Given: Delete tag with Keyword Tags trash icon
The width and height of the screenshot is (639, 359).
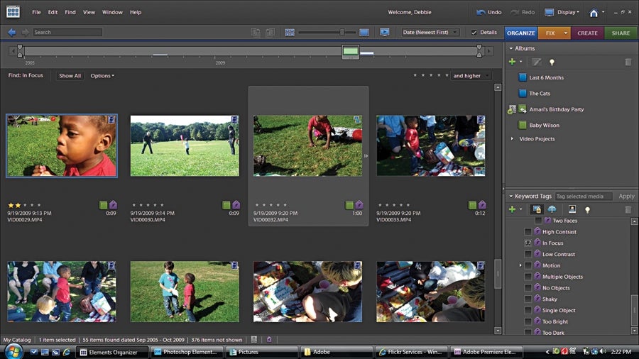Looking at the screenshot, I should tap(628, 209).
